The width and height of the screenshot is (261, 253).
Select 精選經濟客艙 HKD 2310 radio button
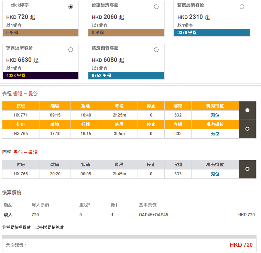[x=242, y=7]
